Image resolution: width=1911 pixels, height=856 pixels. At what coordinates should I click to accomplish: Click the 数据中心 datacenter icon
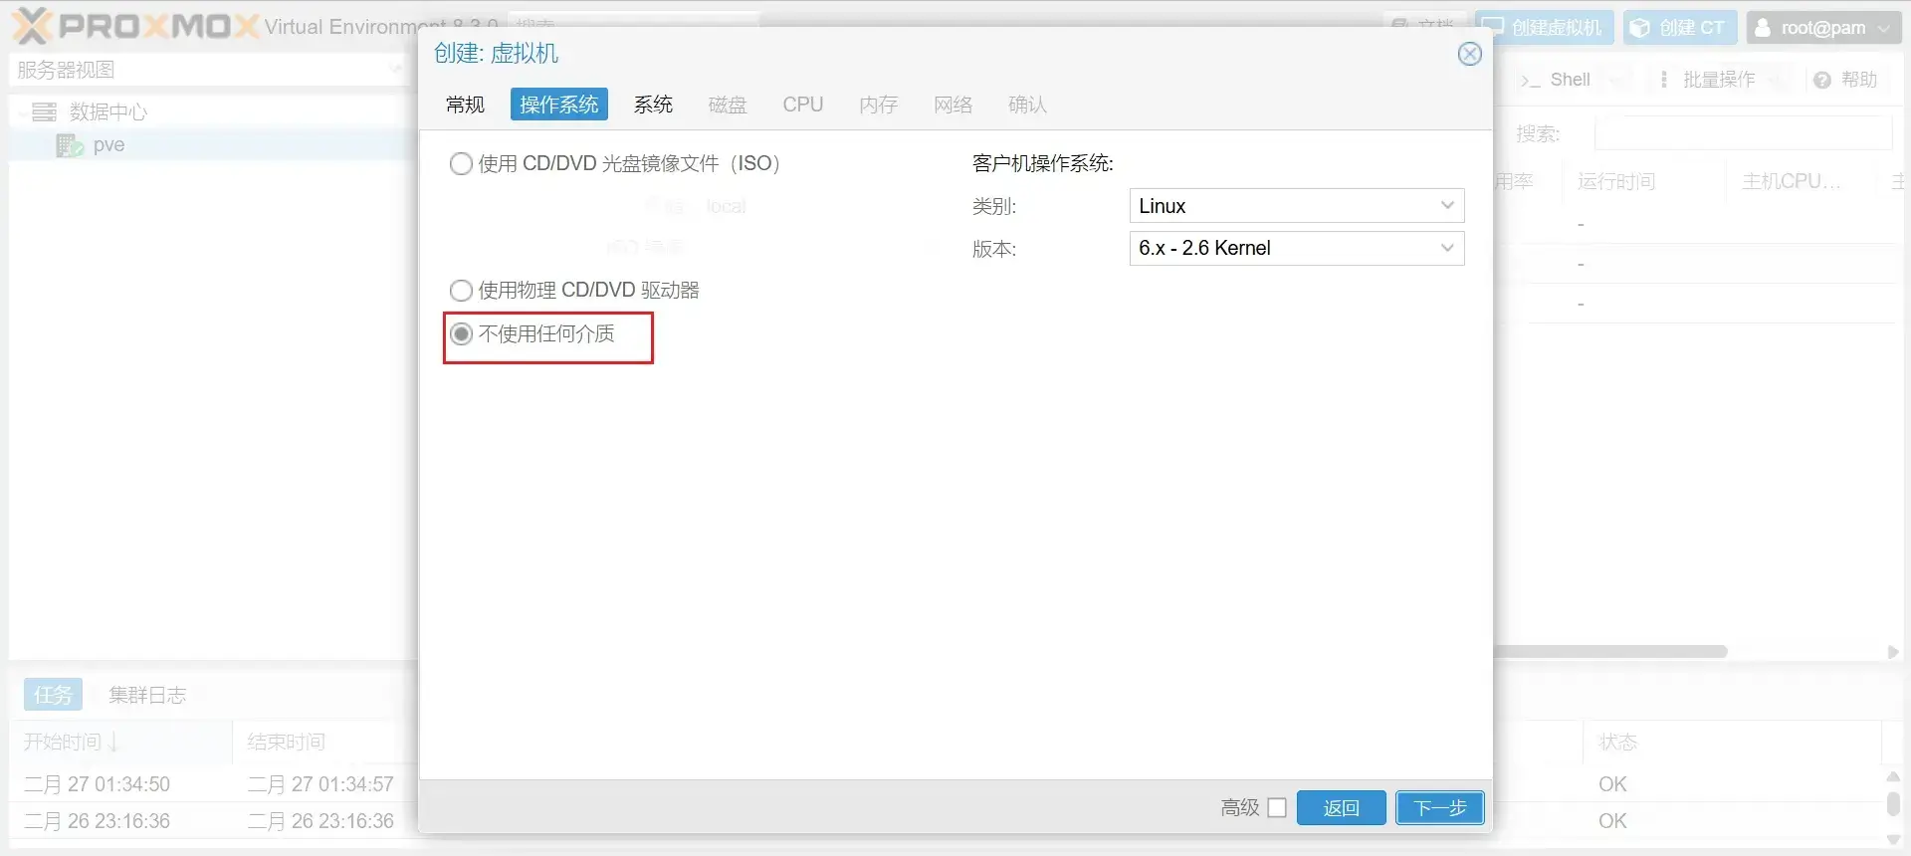click(44, 111)
